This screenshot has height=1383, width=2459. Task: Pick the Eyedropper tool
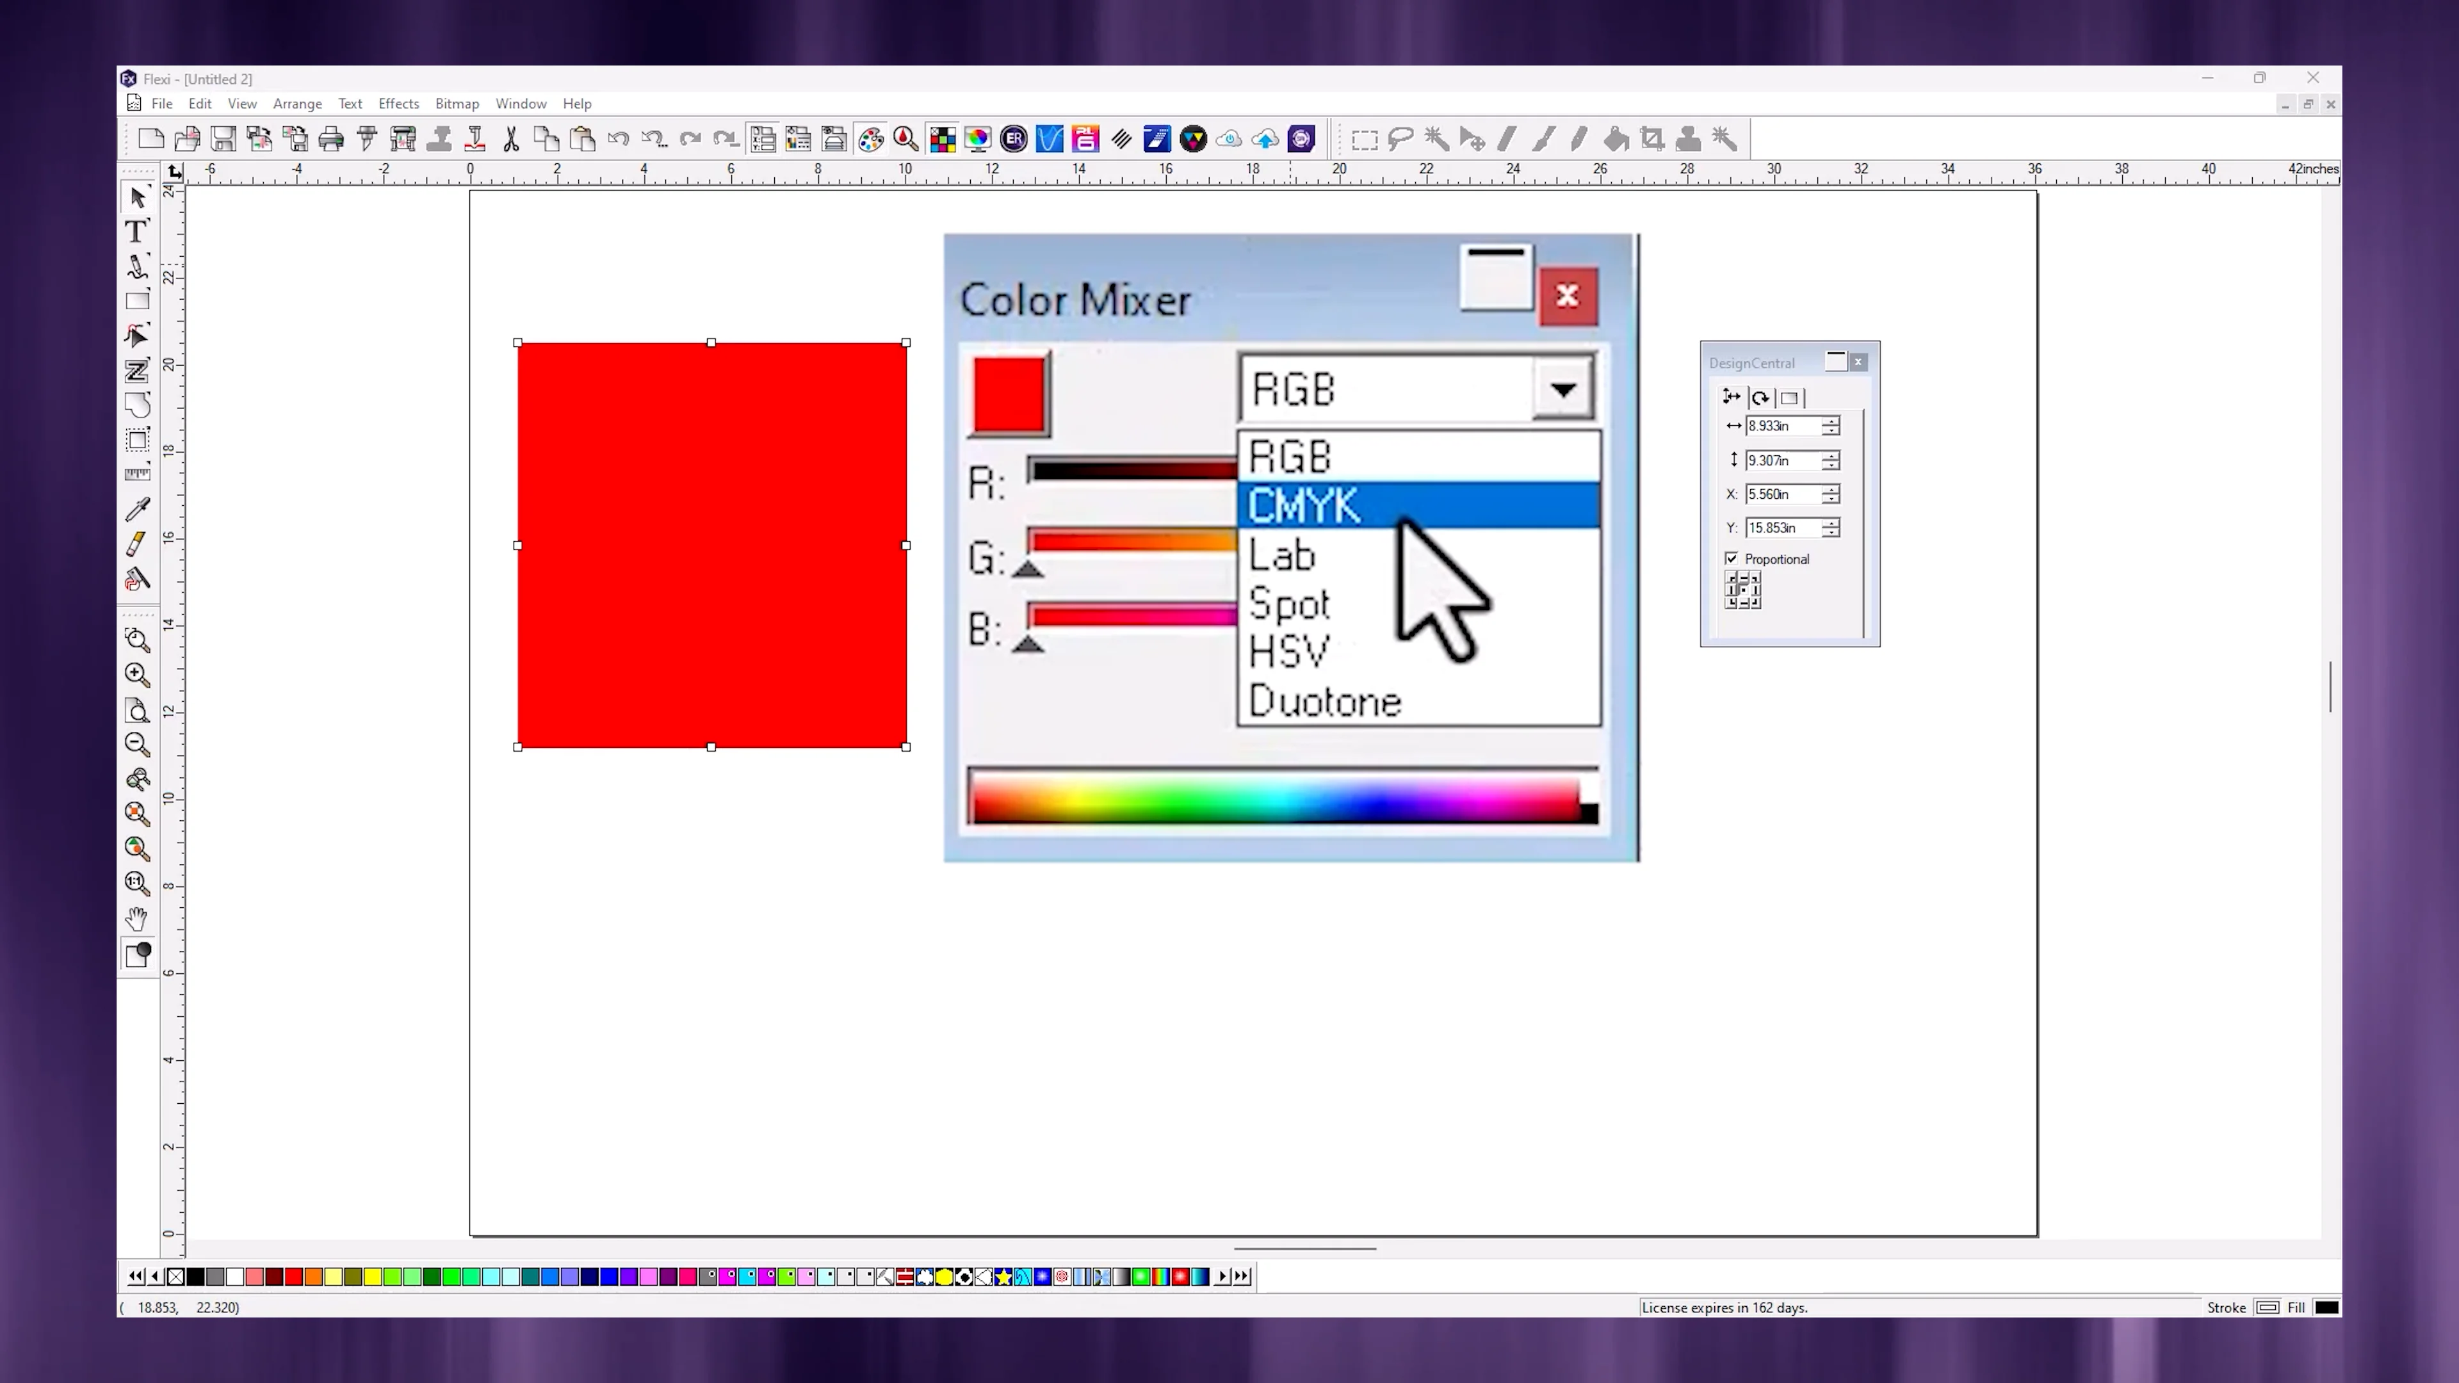pos(136,510)
